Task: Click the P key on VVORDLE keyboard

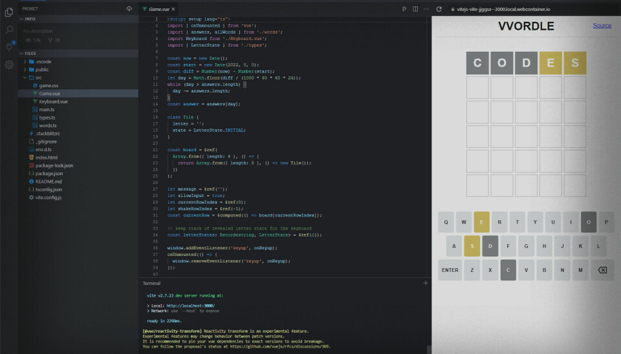Action: 606,222
